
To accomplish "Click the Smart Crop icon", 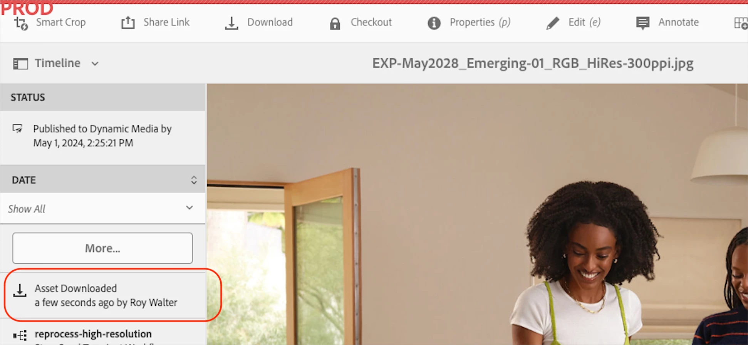I will (x=21, y=23).
